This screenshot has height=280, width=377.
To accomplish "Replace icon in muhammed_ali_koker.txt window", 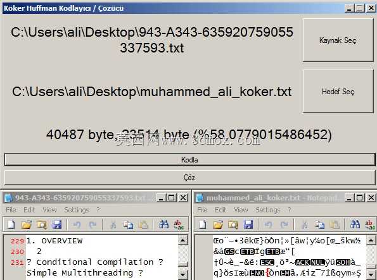I will point(370,224).
